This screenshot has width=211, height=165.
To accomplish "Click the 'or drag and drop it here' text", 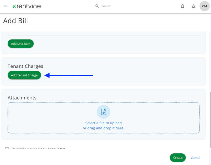I will 103,128.
